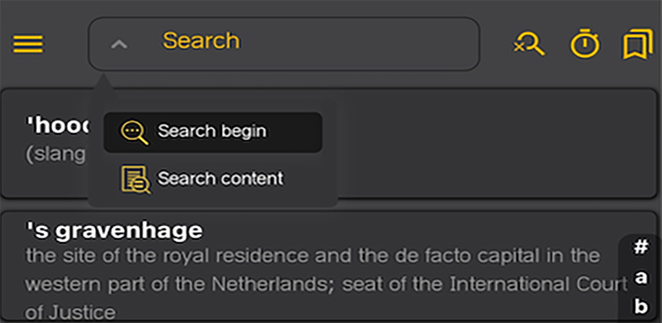Click the Search begin magnifier icon
The image size is (662, 323).
(x=134, y=132)
